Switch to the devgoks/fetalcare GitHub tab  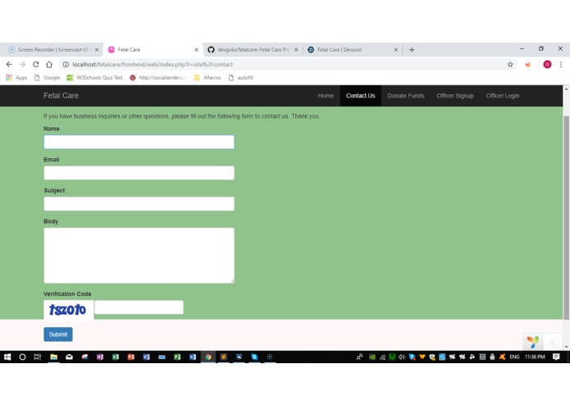253,50
